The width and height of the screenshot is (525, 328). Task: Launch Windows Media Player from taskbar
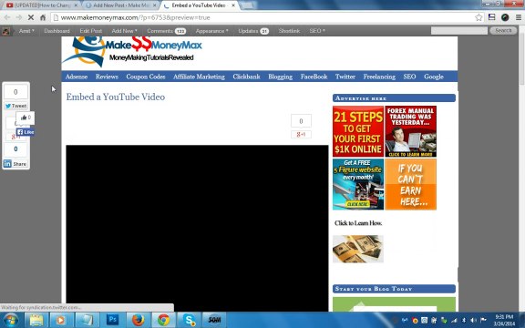(x=61, y=320)
